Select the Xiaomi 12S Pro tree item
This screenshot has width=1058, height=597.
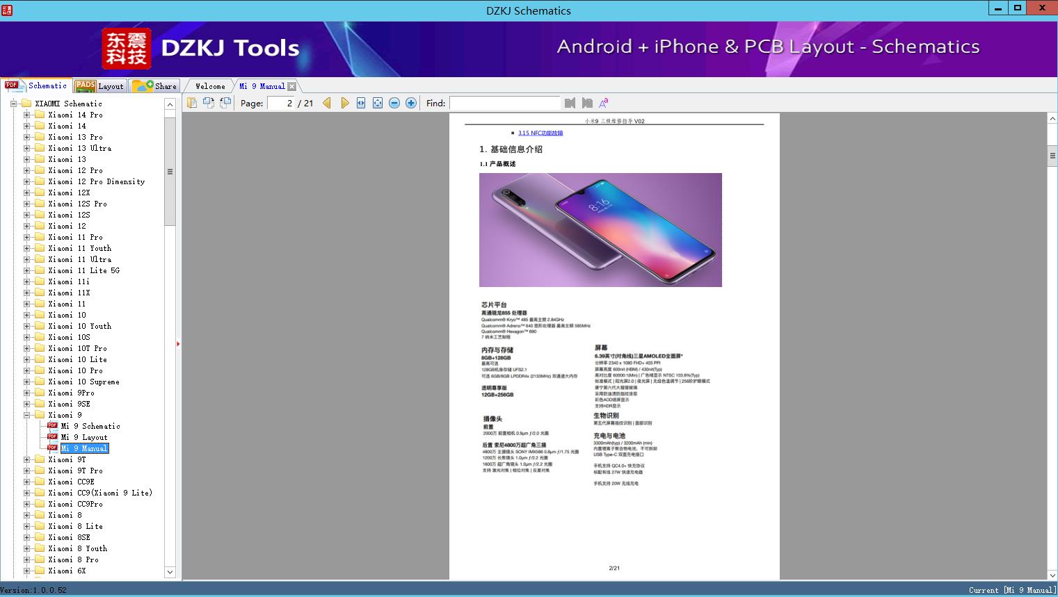78,204
